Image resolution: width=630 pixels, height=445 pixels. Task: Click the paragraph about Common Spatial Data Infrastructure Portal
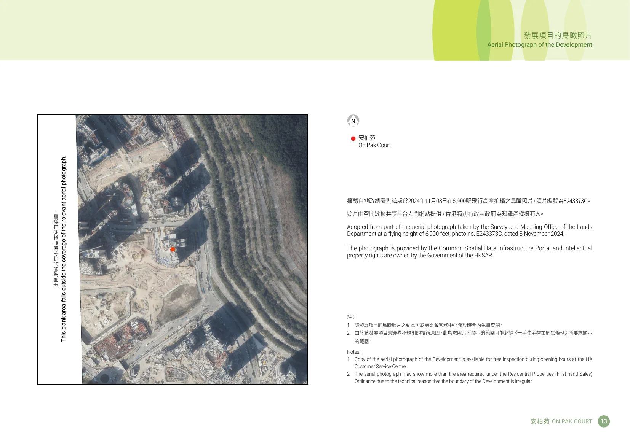(x=469, y=251)
